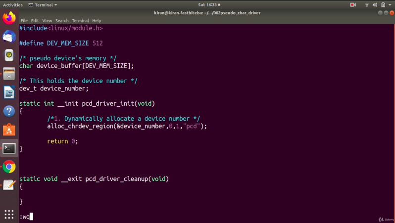Launch Google Chrome from the dock
Image resolution: width=395 pixels, height=223 pixels.
pyautogui.click(x=9, y=167)
